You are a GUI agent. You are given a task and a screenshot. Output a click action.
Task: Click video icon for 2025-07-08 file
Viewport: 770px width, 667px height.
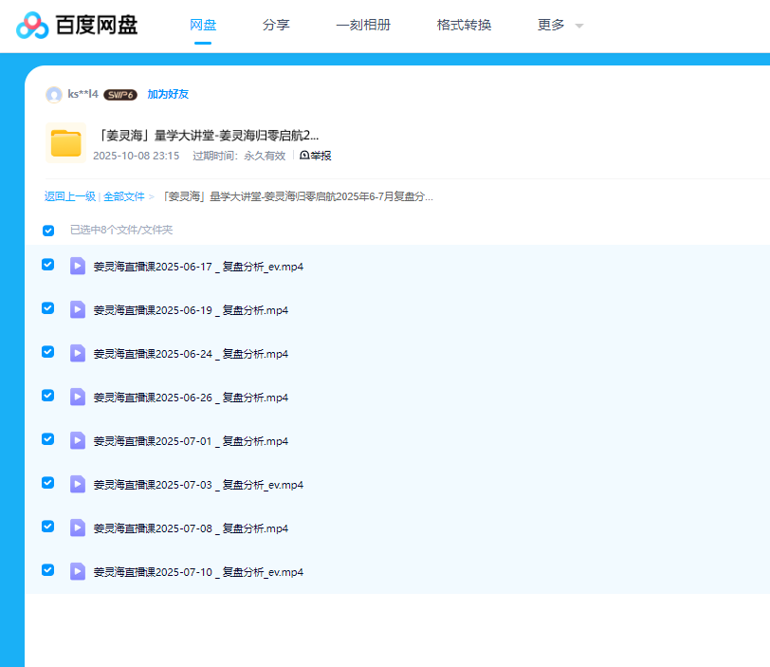(x=78, y=528)
